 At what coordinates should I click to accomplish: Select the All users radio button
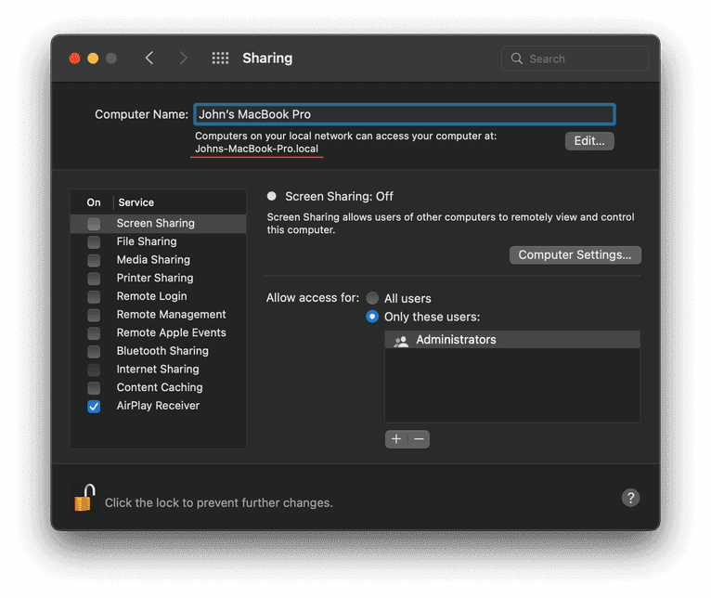(x=372, y=298)
